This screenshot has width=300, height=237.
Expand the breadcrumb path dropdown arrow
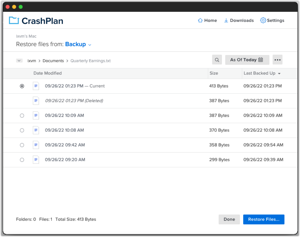(19, 61)
